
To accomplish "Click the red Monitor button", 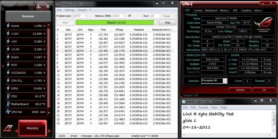I will [33, 128].
